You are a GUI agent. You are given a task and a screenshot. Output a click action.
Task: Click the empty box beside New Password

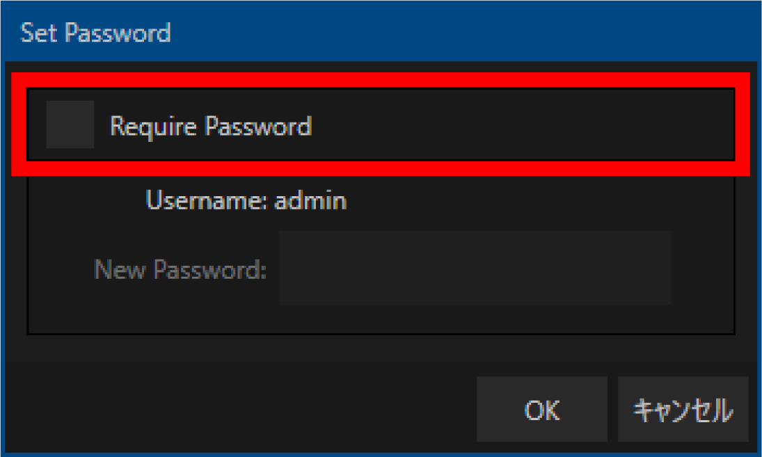coord(475,268)
